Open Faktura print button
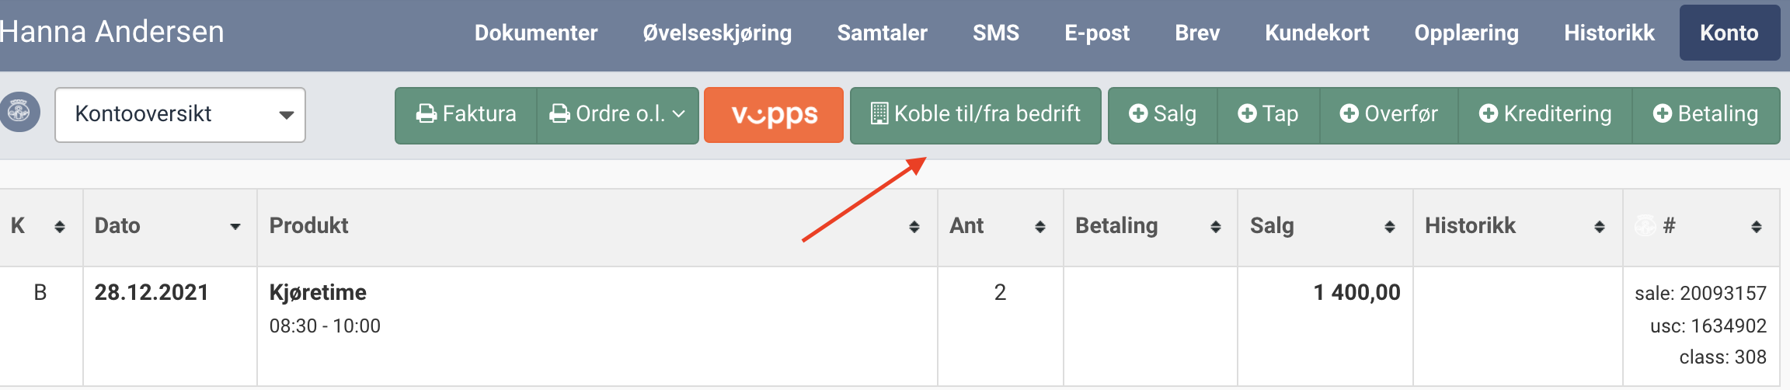 466,115
